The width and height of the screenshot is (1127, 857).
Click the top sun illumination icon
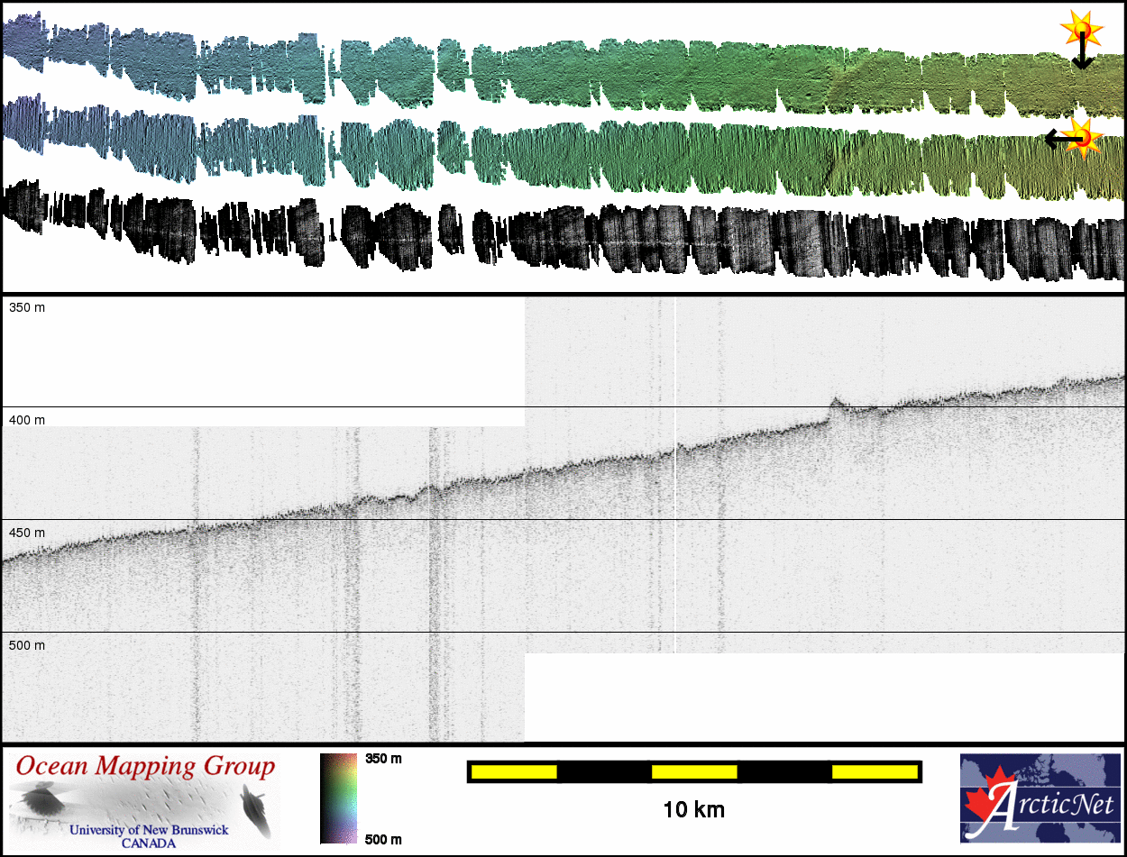coord(1082,30)
